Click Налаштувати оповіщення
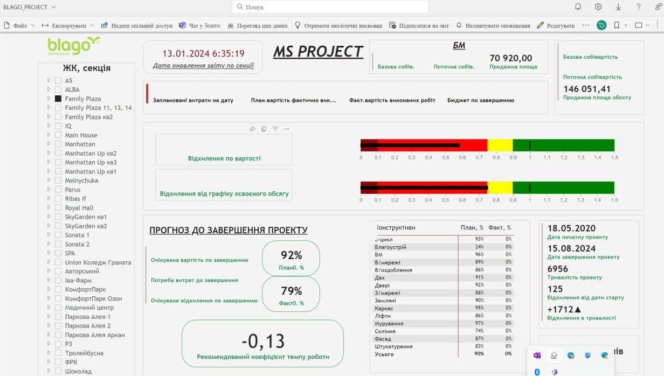Image resolution: width=664 pixels, height=376 pixels. [493, 25]
